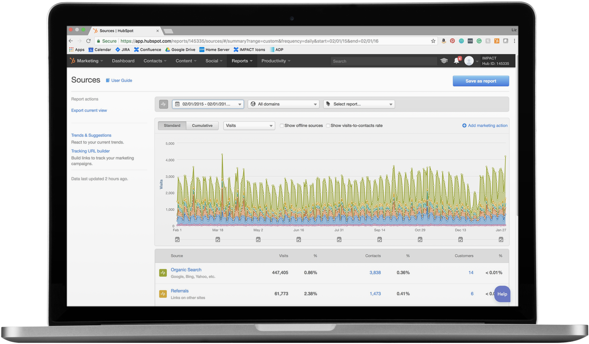Open the Export current view link
The height and width of the screenshot is (344, 589).
click(x=89, y=110)
